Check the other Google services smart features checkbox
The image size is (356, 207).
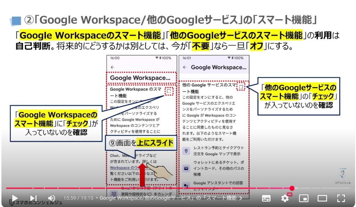(x=241, y=87)
